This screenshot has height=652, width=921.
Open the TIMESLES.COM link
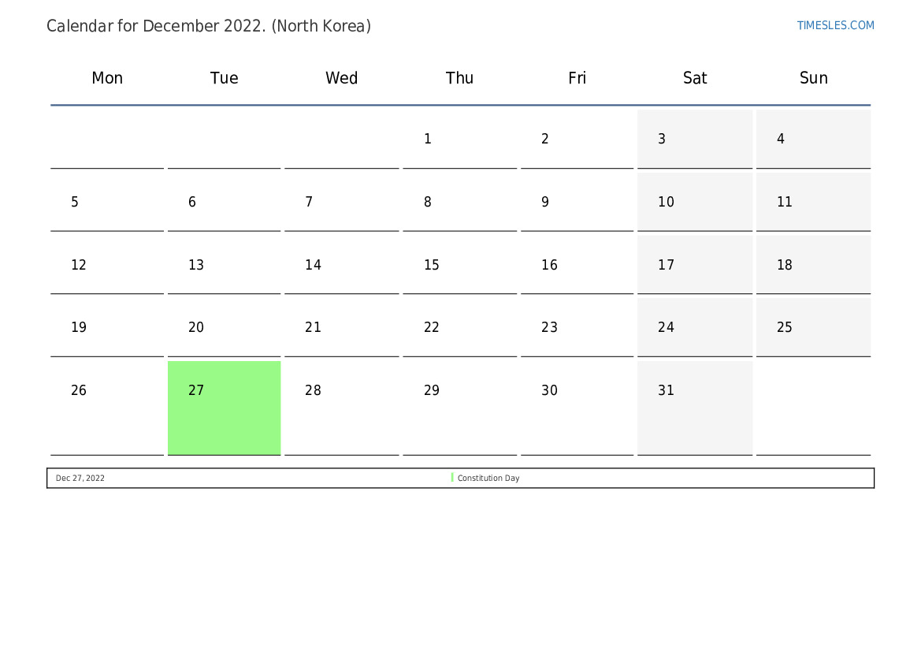point(835,25)
